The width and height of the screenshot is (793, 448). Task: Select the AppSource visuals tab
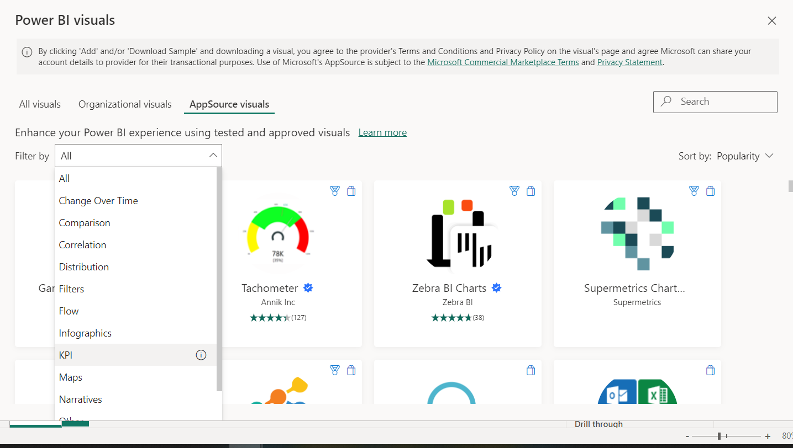click(x=229, y=104)
